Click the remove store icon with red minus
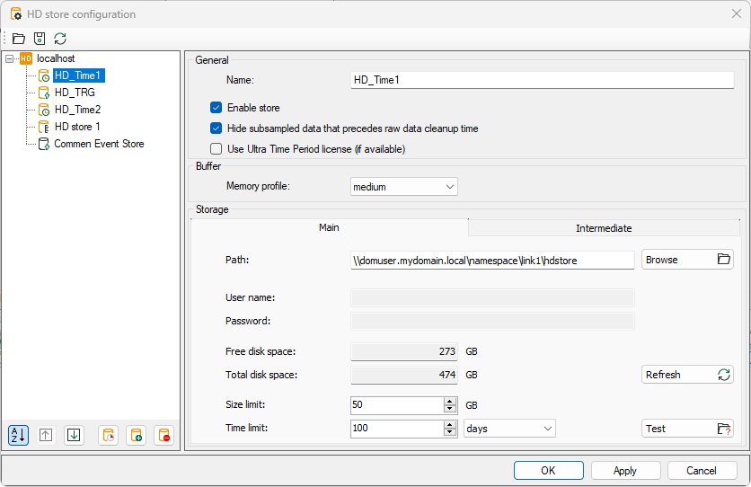The width and height of the screenshot is (751, 487). [x=163, y=435]
